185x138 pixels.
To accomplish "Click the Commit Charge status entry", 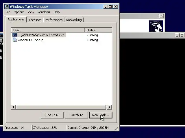I will tap(91, 128).
